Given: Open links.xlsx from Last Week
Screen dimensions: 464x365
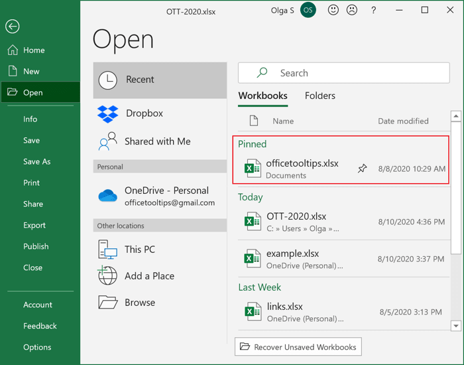Looking at the screenshot, I should [344, 312].
